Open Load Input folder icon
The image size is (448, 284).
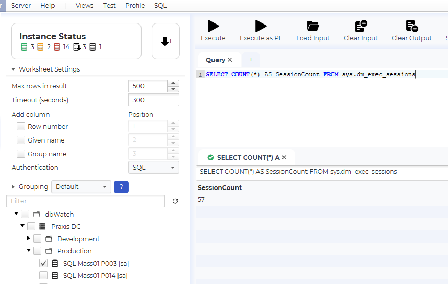[313, 27]
